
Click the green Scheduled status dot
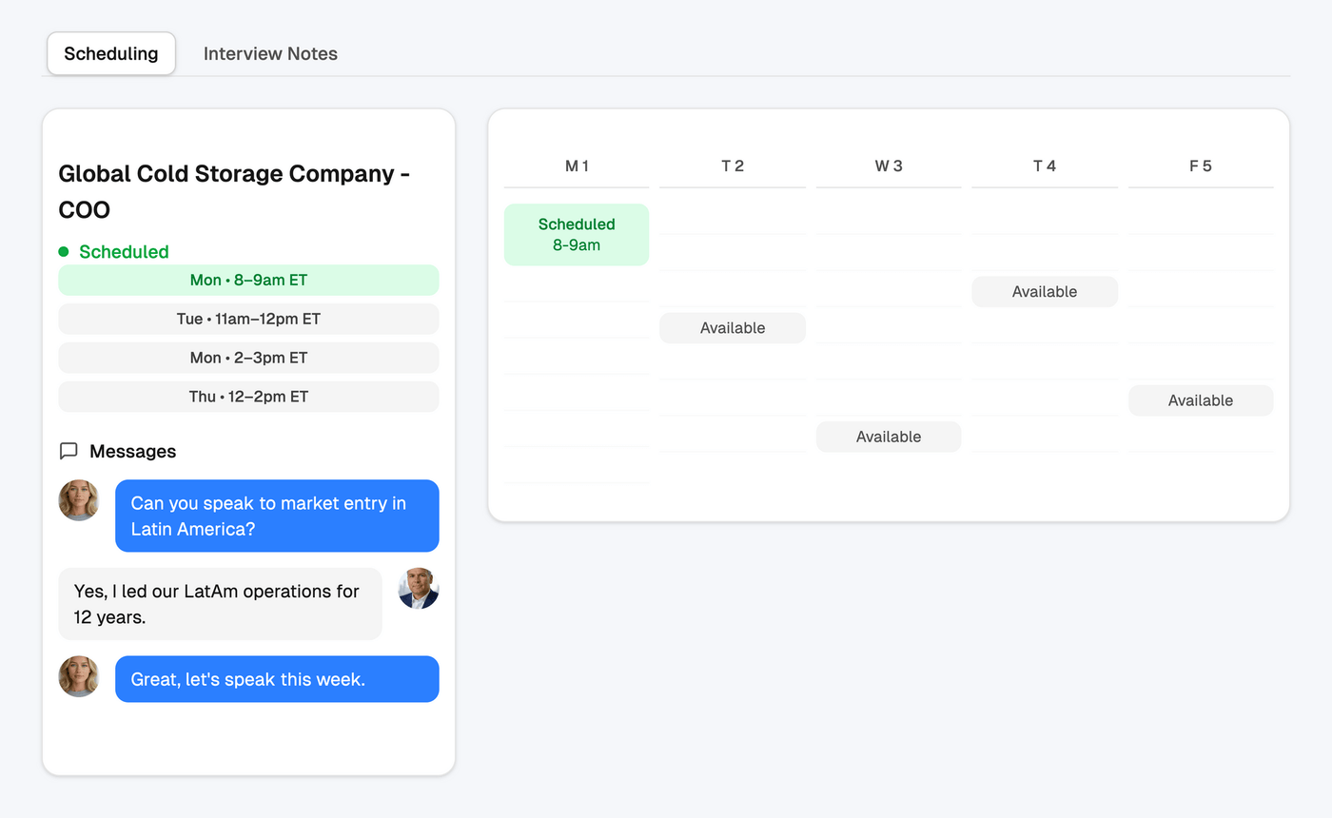tap(64, 252)
